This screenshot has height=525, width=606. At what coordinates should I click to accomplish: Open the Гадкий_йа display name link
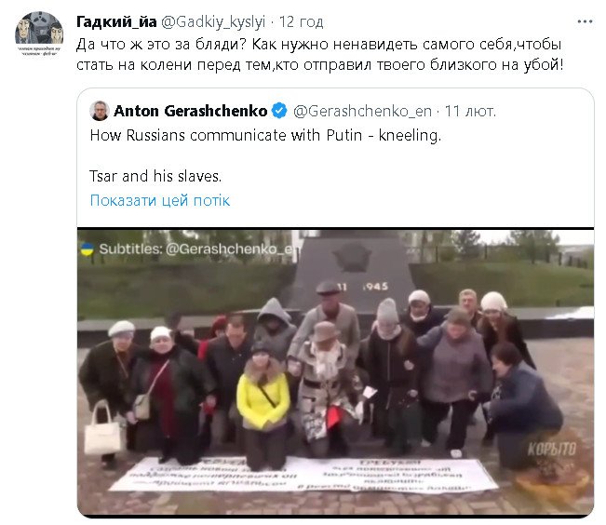116,22
